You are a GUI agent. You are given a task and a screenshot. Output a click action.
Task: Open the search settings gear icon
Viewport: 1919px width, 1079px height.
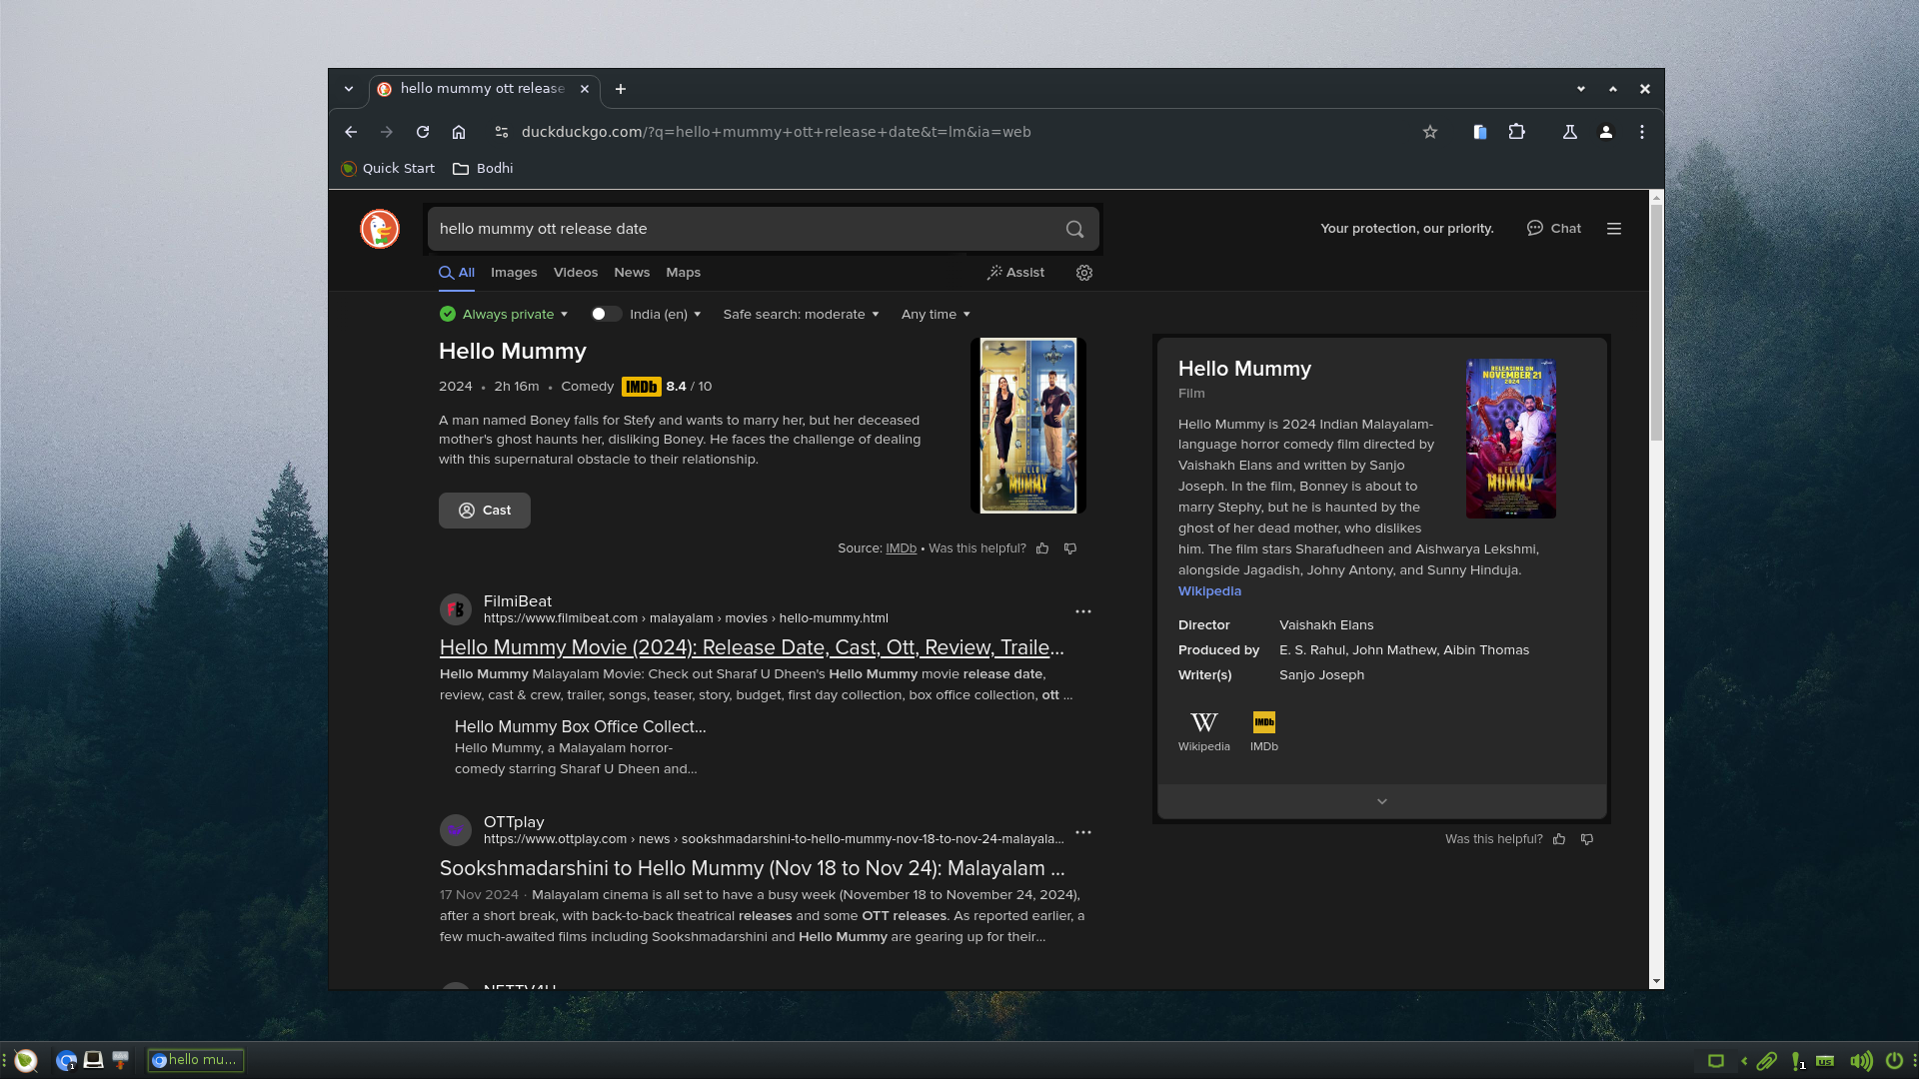click(1084, 273)
